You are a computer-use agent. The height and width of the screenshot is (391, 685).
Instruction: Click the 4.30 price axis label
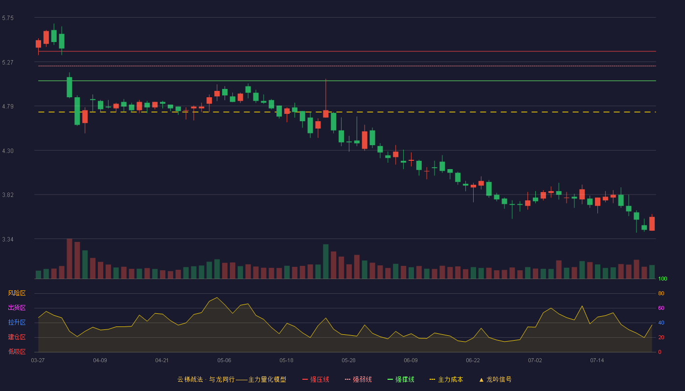[x=8, y=151]
